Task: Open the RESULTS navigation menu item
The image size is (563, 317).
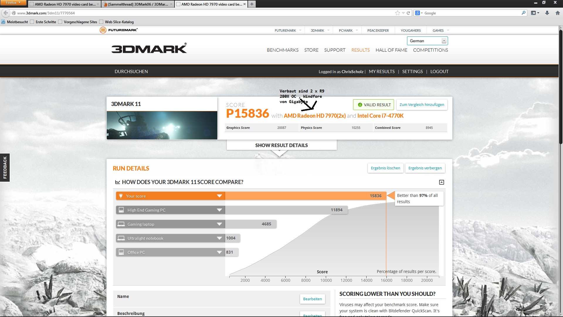Action: [x=360, y=50]
